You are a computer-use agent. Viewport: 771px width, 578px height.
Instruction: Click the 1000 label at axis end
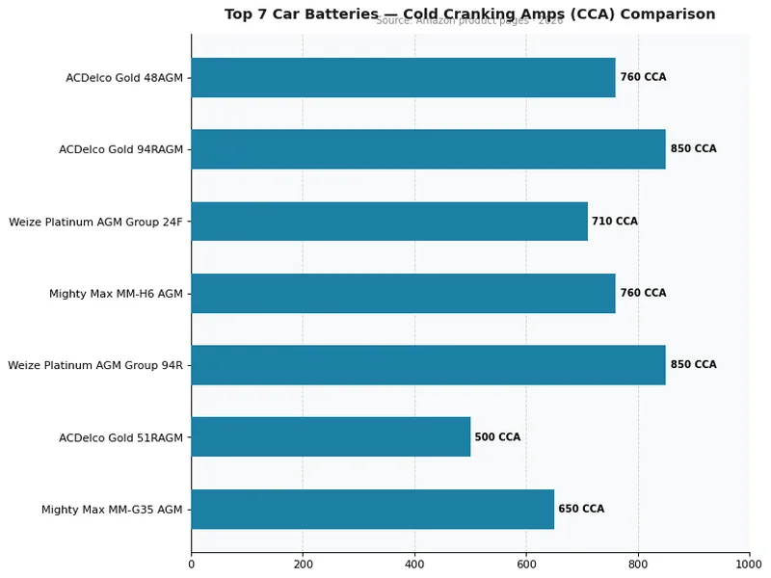click(750, 564)
